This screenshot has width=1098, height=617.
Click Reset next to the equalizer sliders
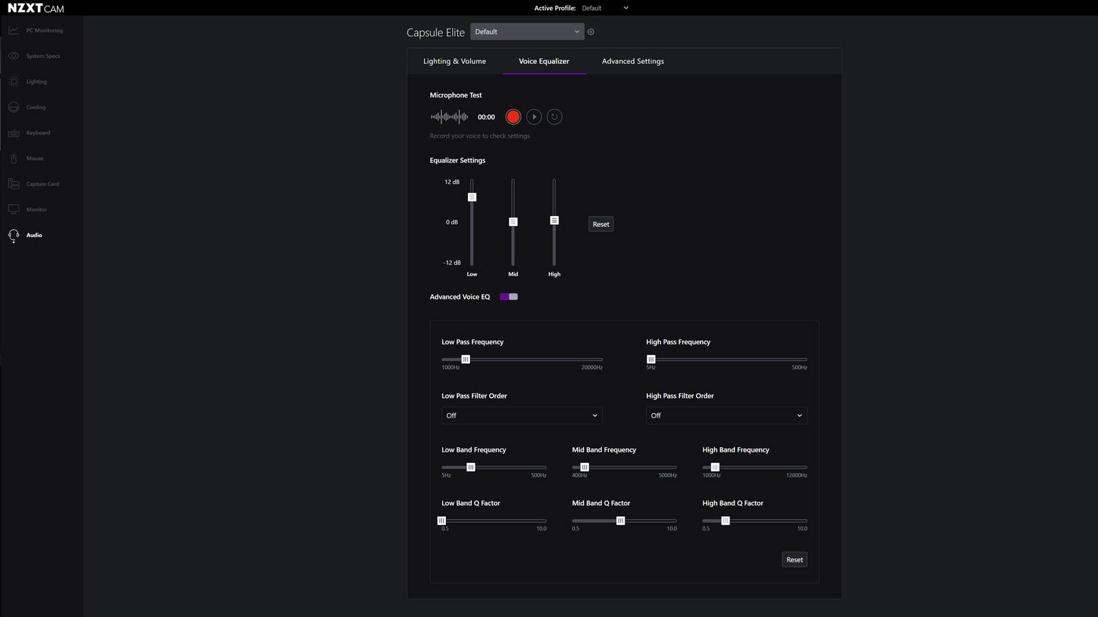coord(600,224)
